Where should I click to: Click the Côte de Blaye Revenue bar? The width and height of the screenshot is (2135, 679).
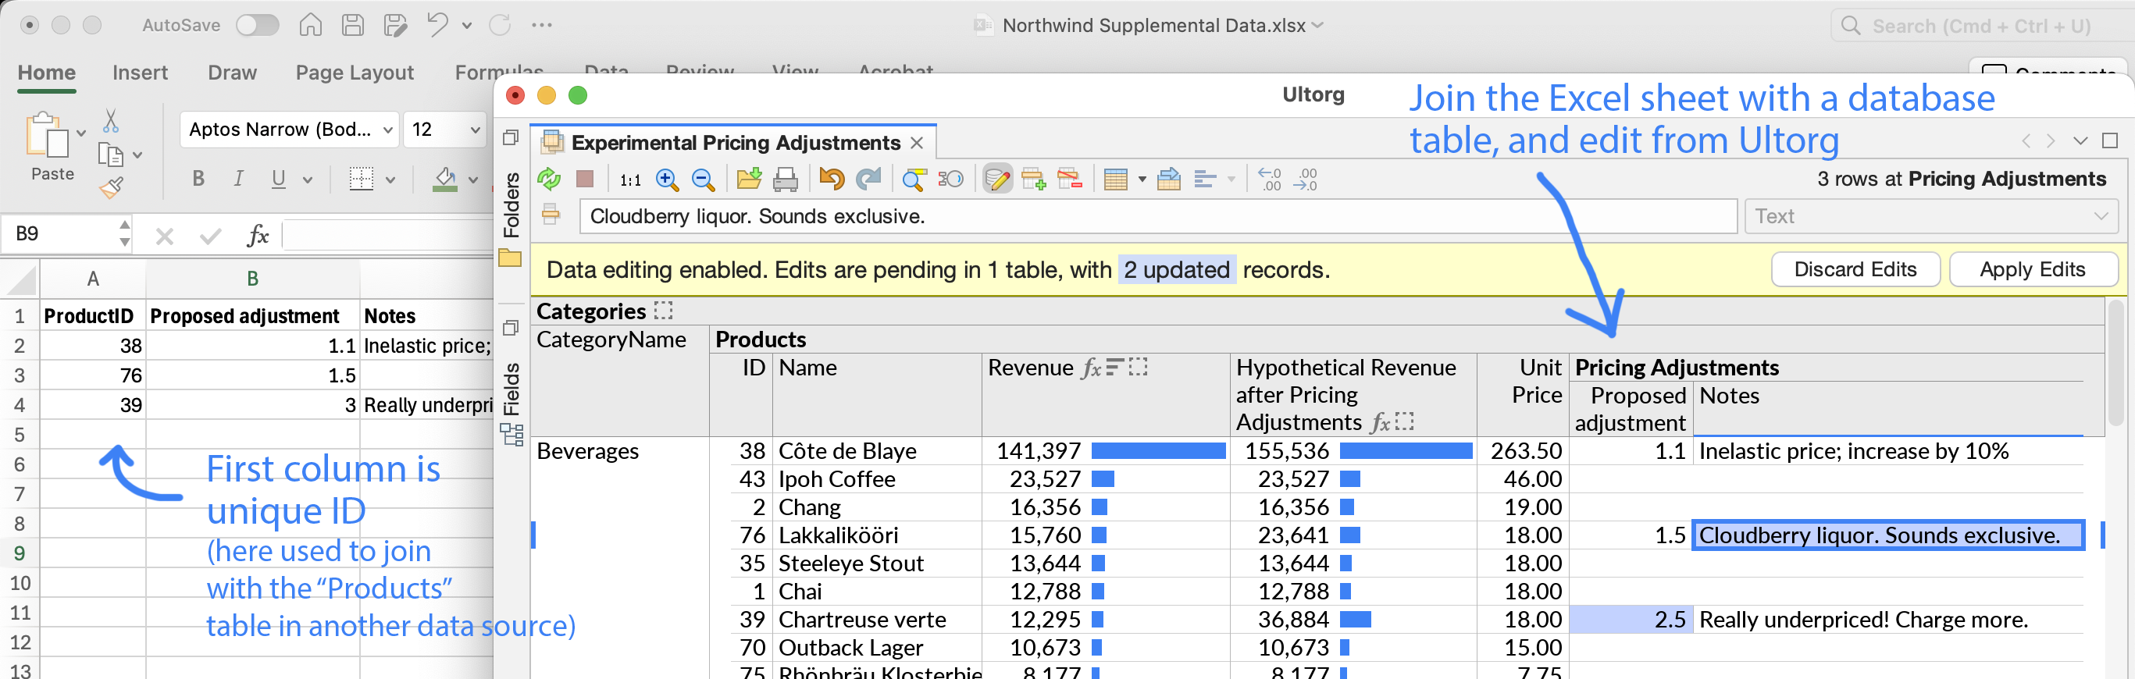(1158, 451)
